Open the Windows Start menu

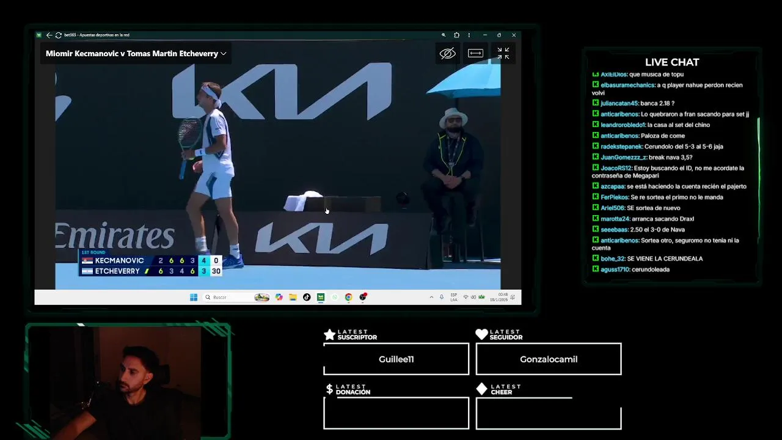194,297
